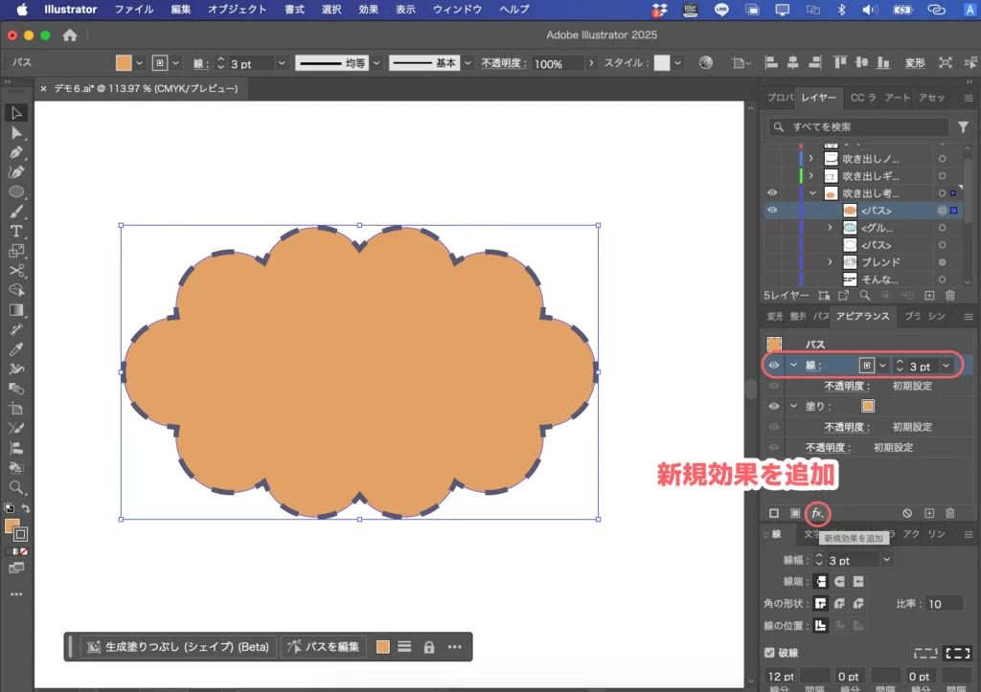This screenshot has width=981, height=692.
Task: Click the trash icon in the Layers panel
Action: click(950, 297)
